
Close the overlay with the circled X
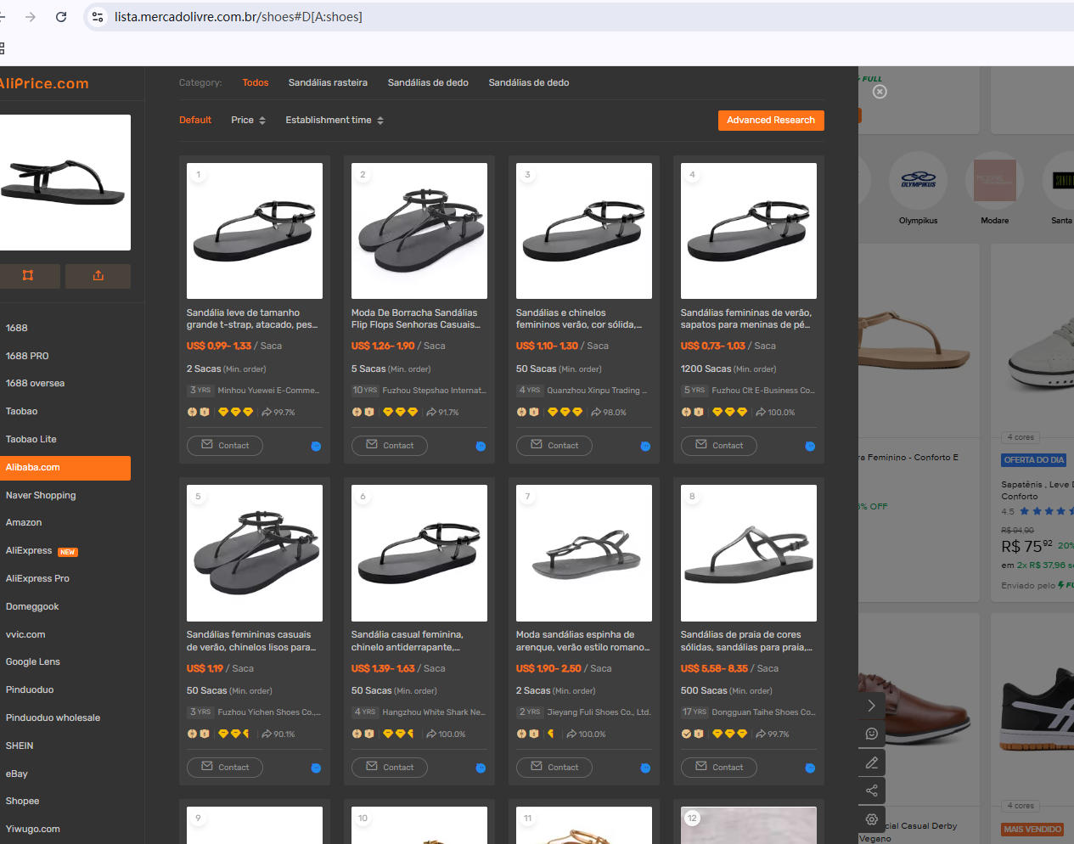coord(880,92)
